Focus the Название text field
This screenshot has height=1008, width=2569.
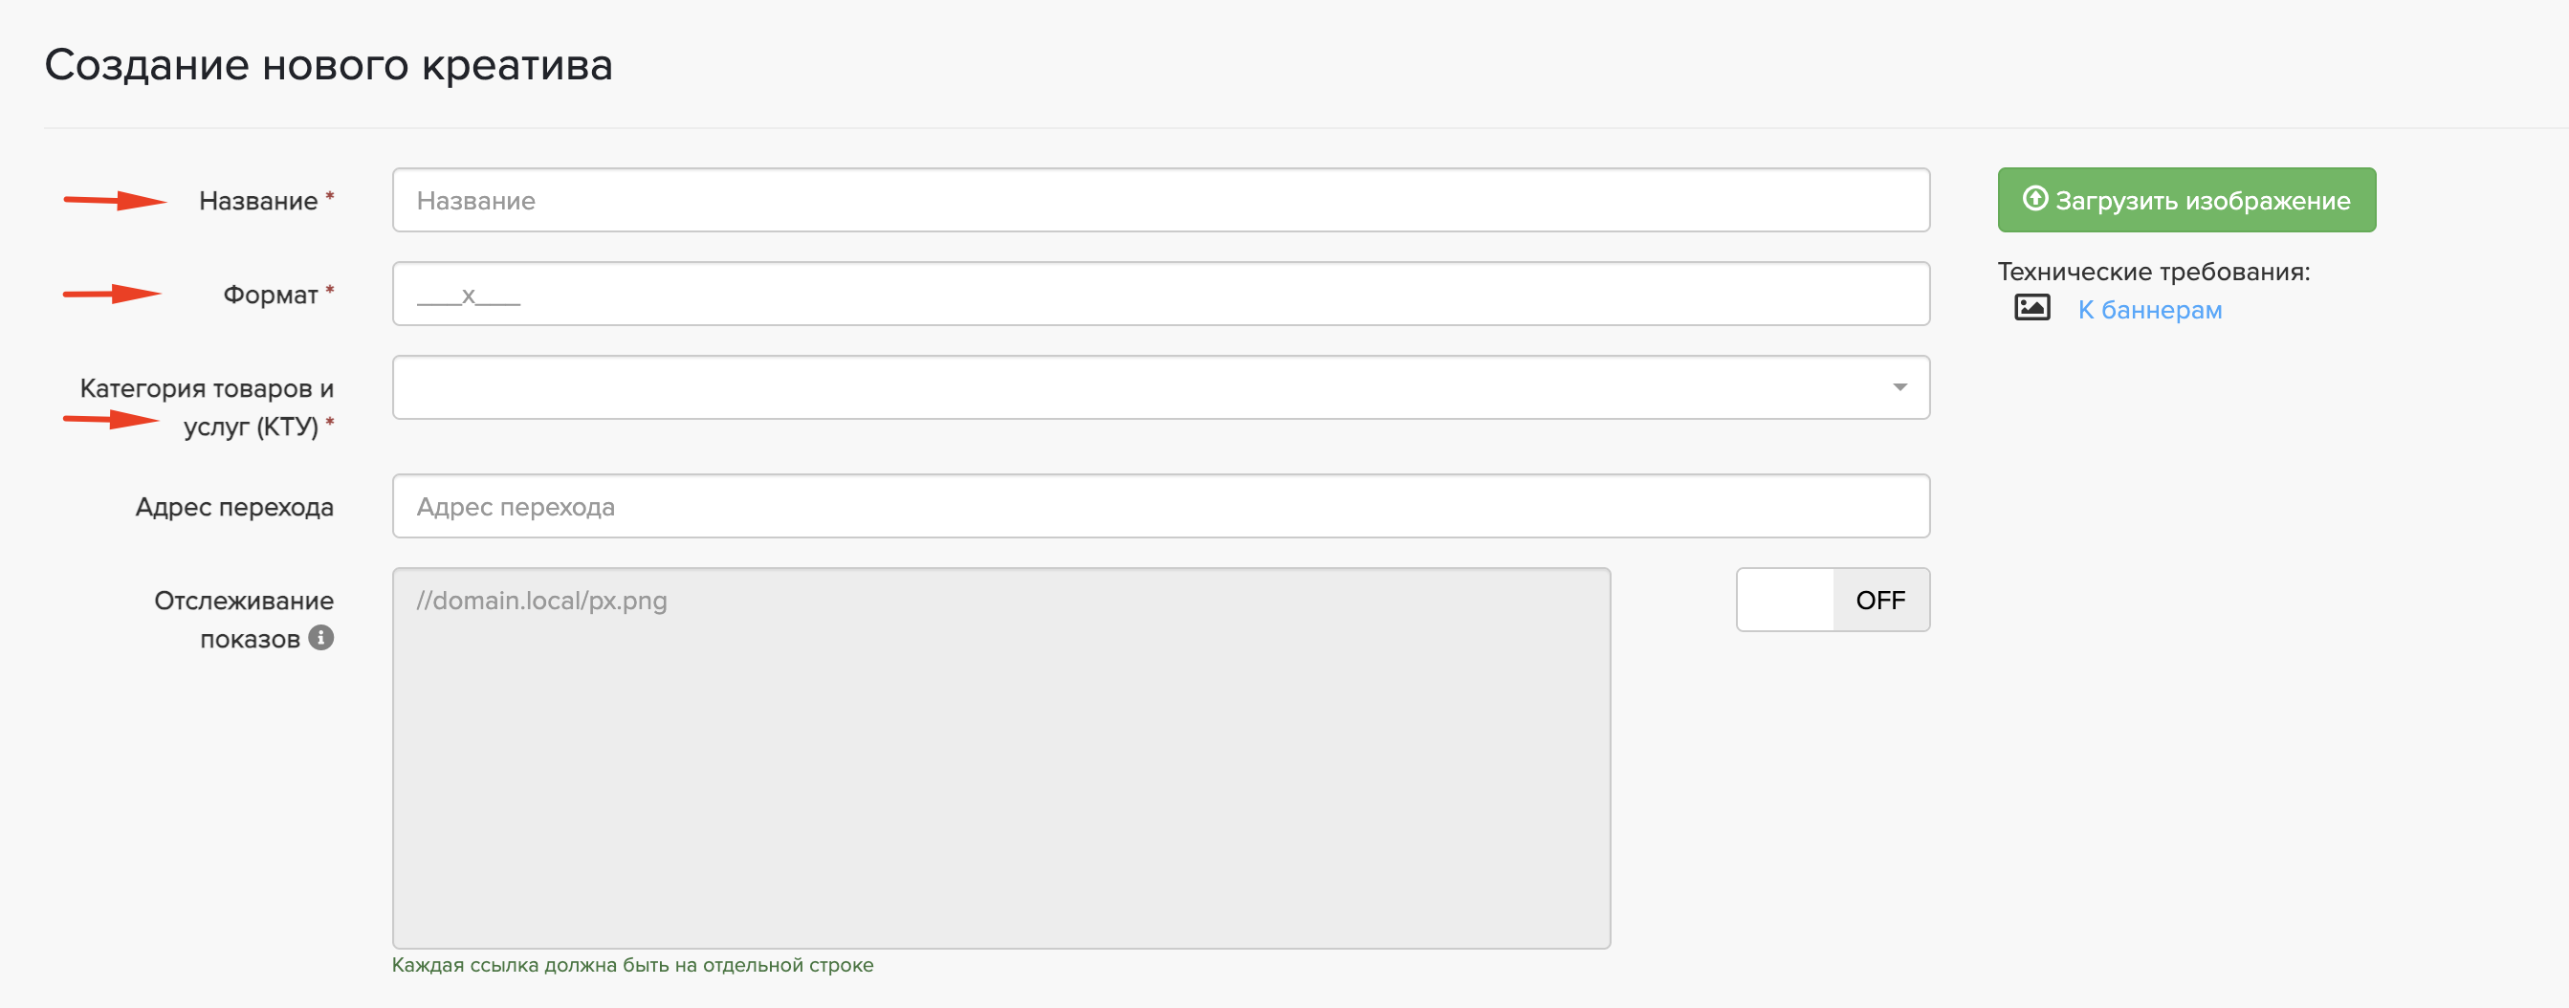coord(1160,201)
